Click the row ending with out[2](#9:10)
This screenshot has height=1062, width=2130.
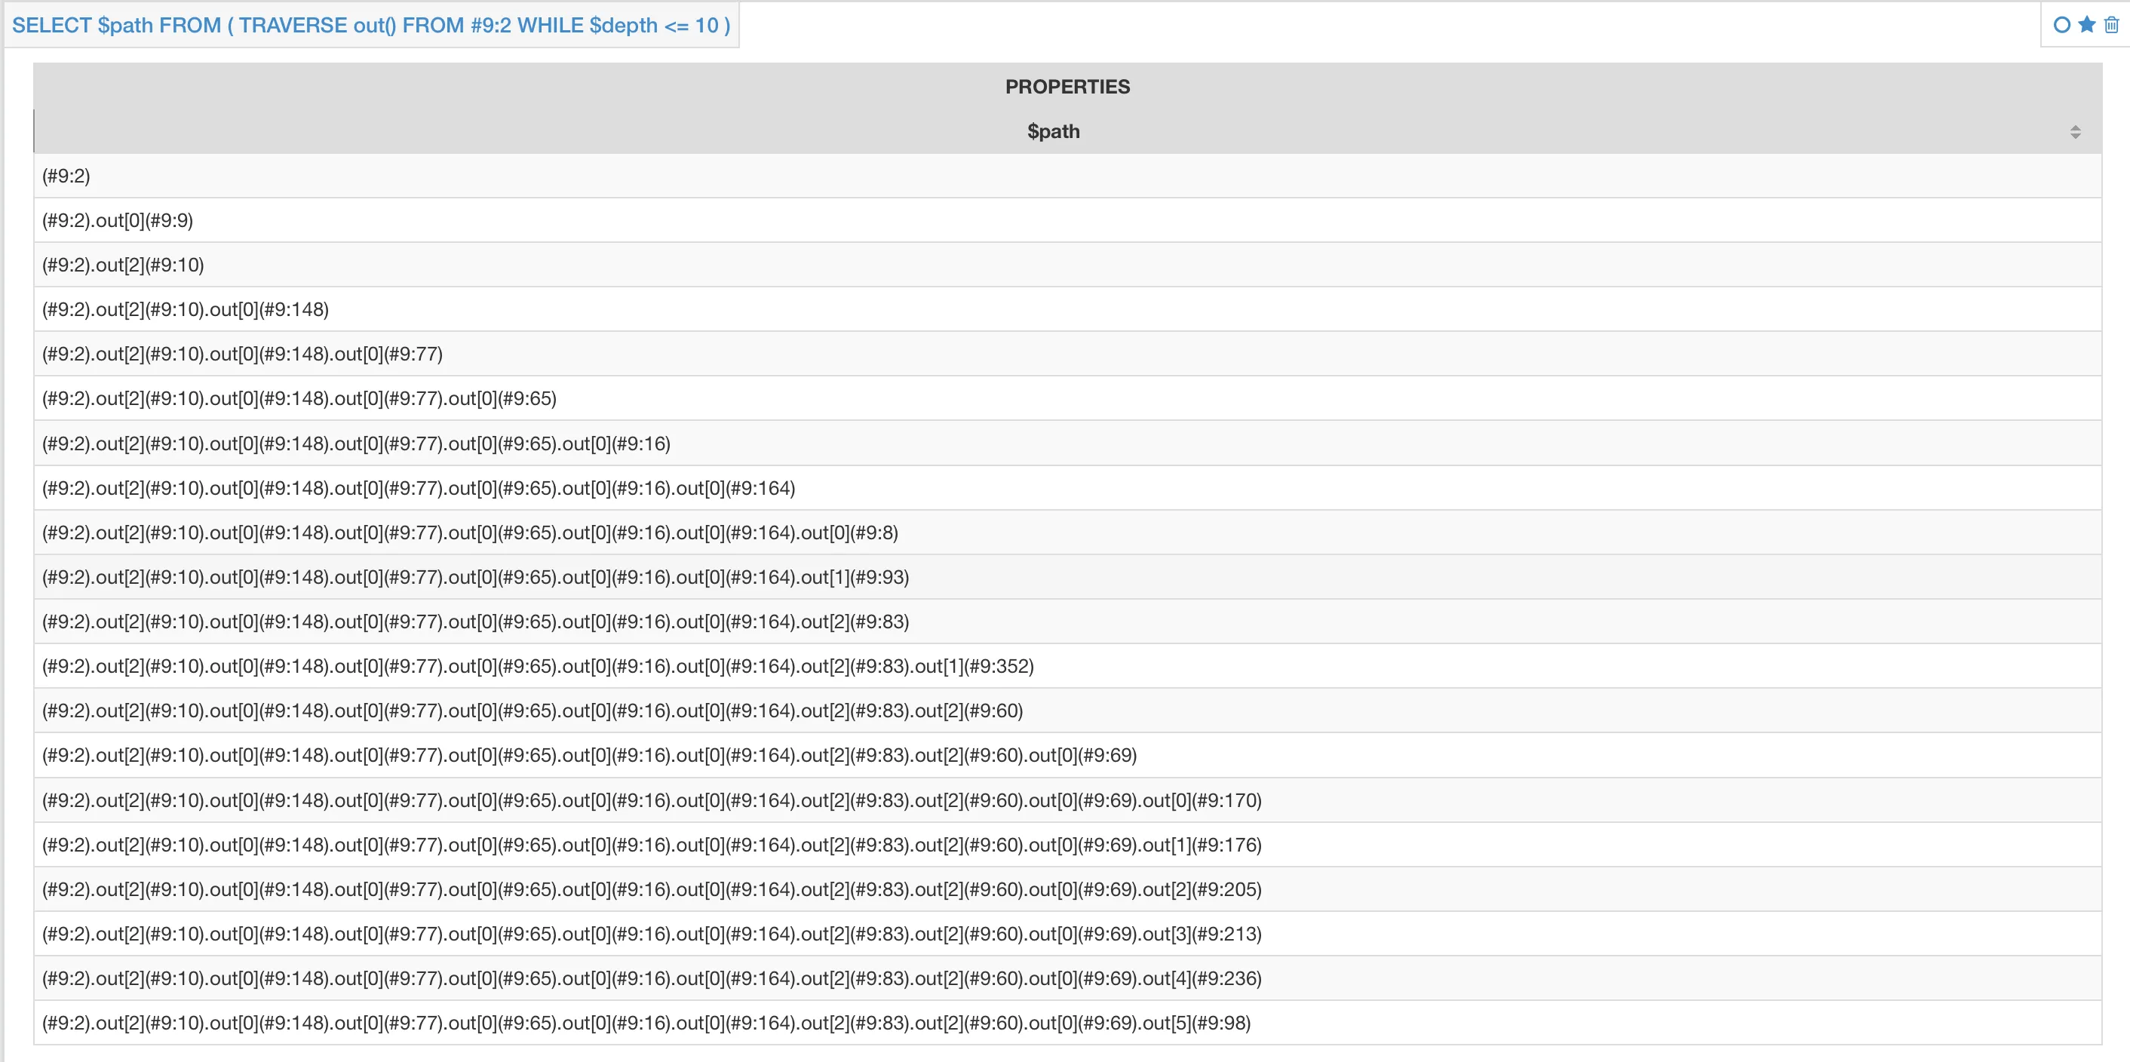(x=123, y=265)
